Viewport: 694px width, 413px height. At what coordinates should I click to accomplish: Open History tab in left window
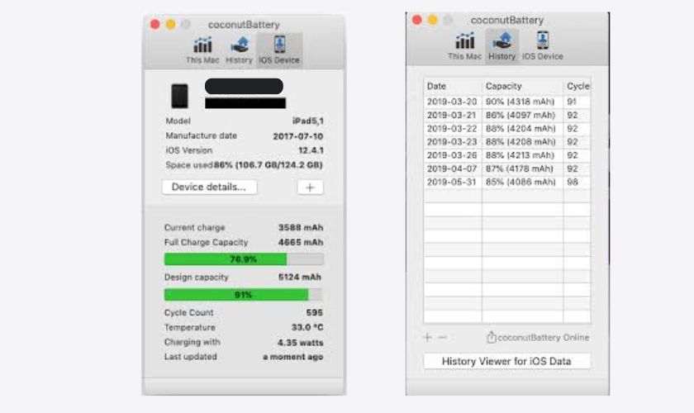click(239, 50)
